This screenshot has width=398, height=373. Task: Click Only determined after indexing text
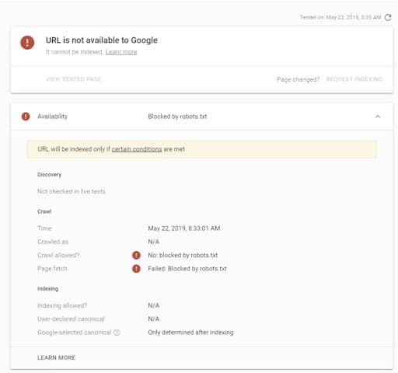tap(190, 333)
